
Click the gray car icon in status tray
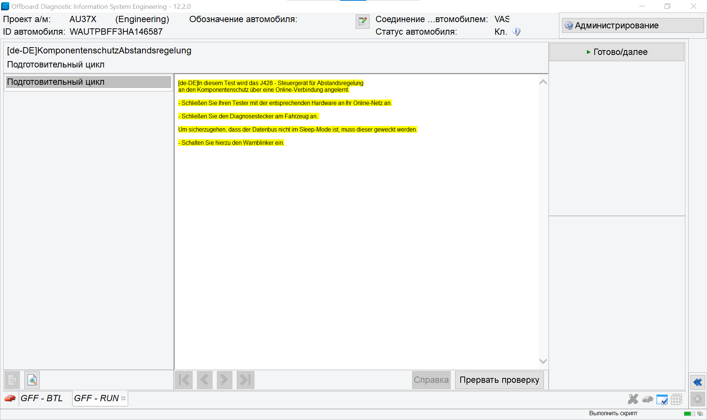[647, 399]
